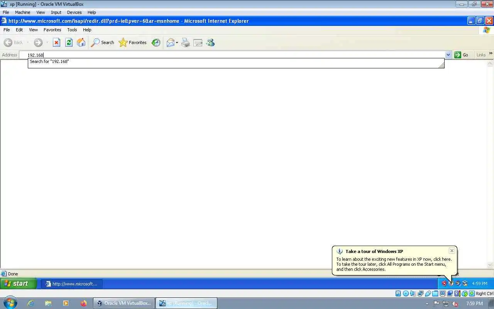The height and width of the screenshot is (309, 494).
Task: Click the VirtualBox network indicator icon
Action: click(x=420, y=294)
